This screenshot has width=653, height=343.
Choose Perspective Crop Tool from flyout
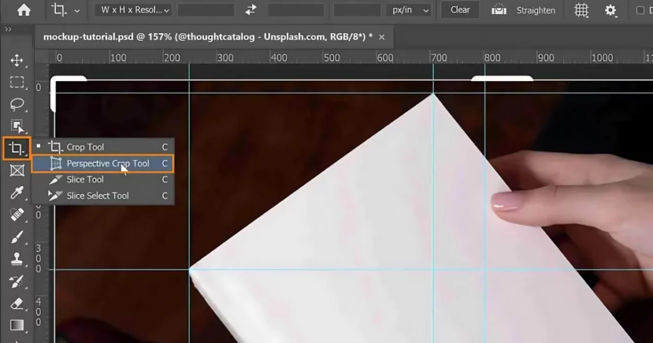(103, 164)
